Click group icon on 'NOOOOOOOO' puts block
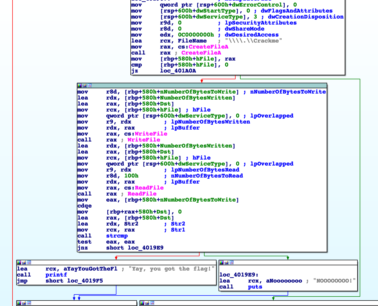Viewport: 378px width, 306px height. (x=232, y=262)
